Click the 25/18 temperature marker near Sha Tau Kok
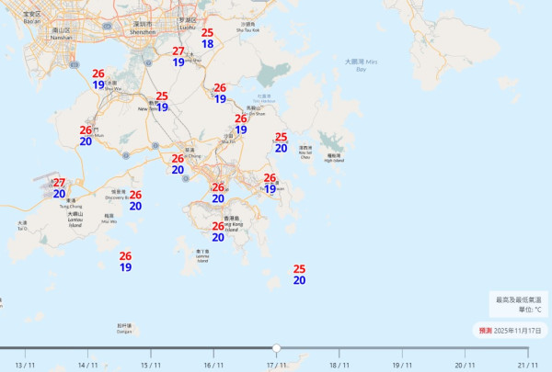Image resolution: width=552 pixels, height=372 pixels. click(x=207, y=39)
